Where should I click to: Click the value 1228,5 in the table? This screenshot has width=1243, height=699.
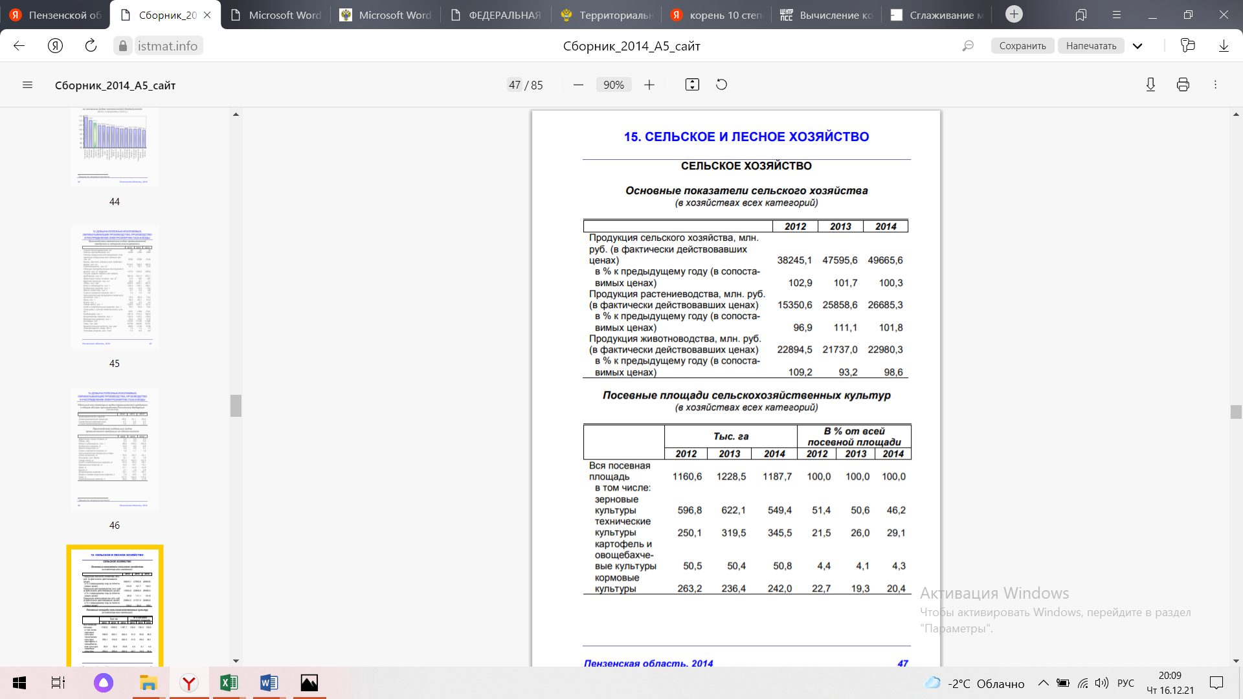pos(731,476)
